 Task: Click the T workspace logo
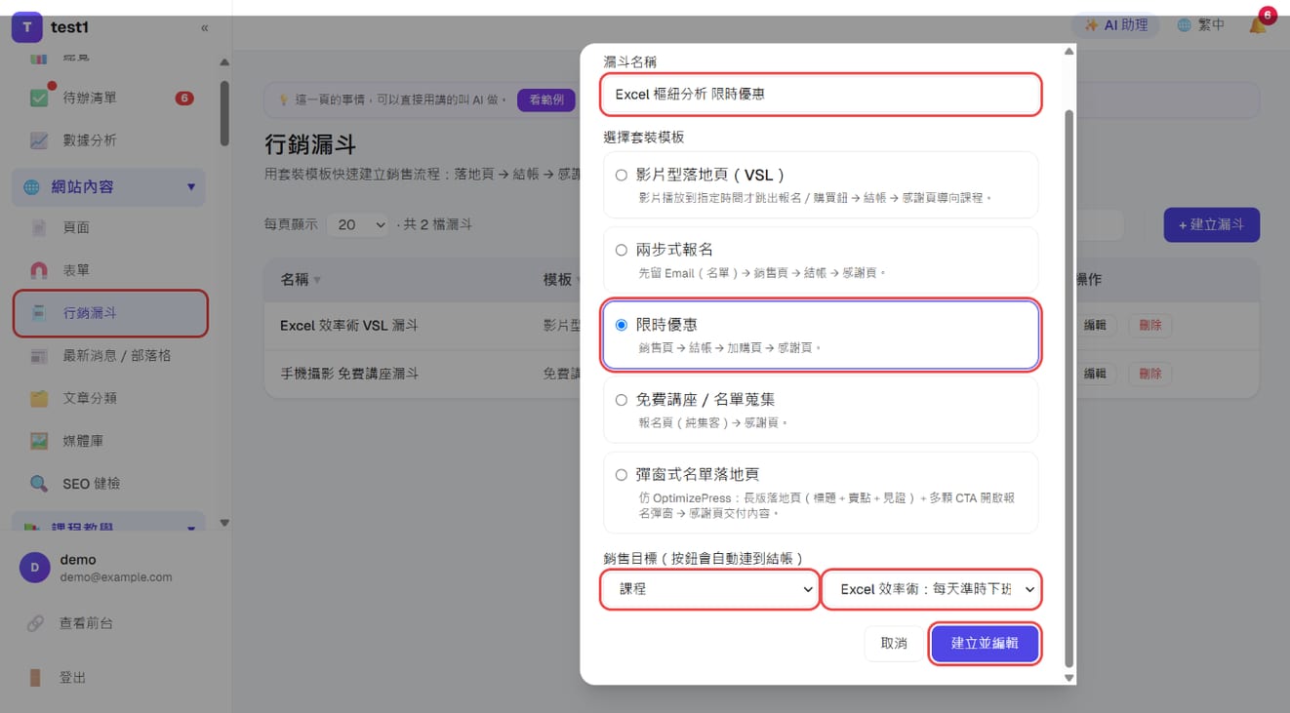[26, 27]
